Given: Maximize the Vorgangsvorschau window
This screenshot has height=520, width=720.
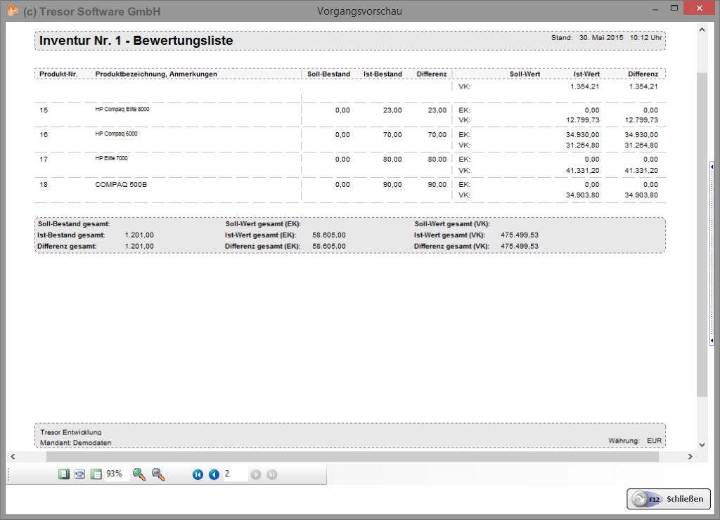Looking at the screenshot, I should click(x=674, y=8).
